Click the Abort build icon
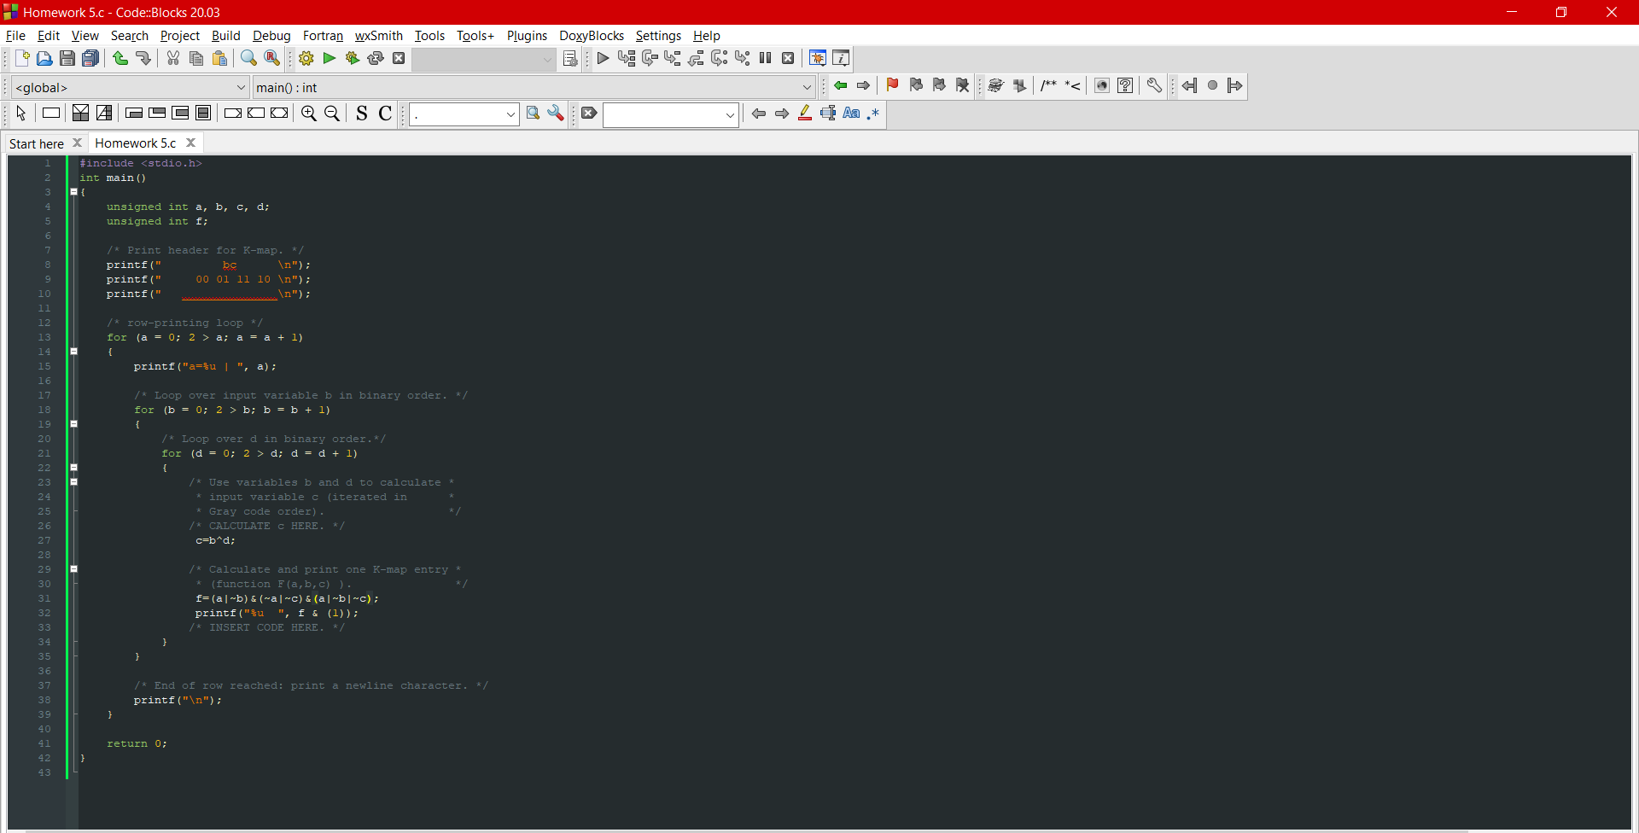 point(399,58)
